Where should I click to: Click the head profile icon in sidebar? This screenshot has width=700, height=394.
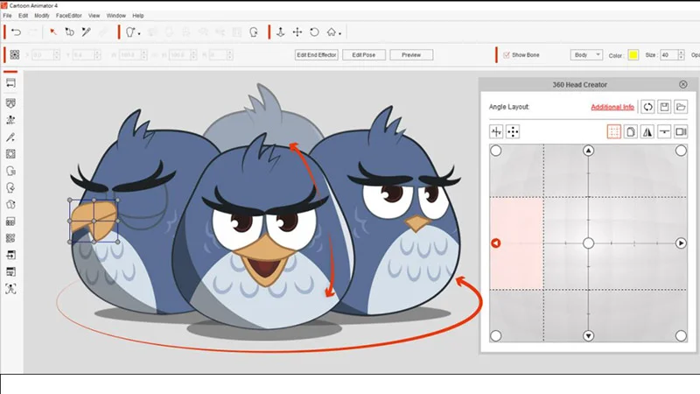coord(10,188)
